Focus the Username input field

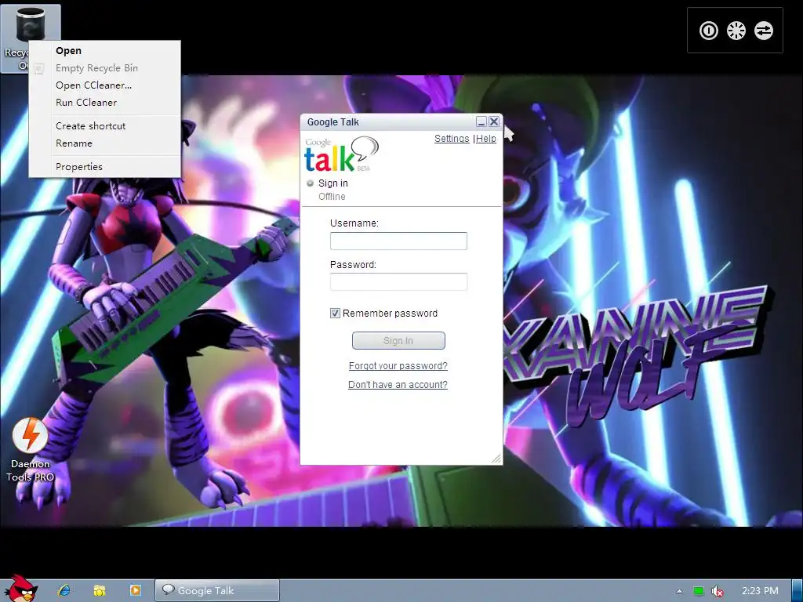pos(398,241)
